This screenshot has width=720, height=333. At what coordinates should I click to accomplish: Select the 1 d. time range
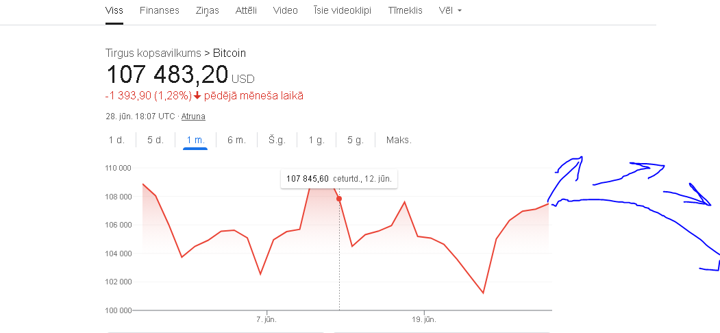pos(116,140)
